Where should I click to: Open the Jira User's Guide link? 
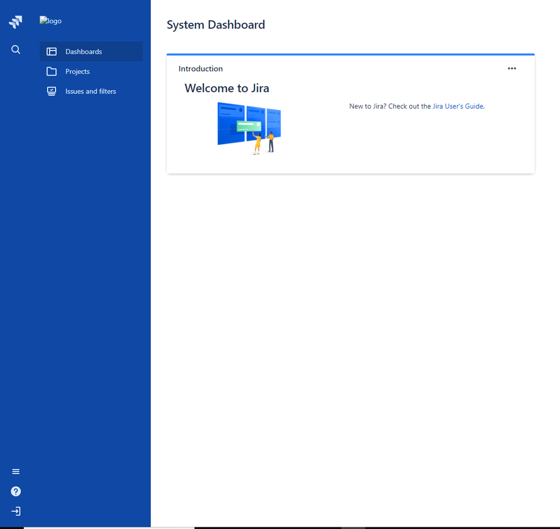(458, 106)
